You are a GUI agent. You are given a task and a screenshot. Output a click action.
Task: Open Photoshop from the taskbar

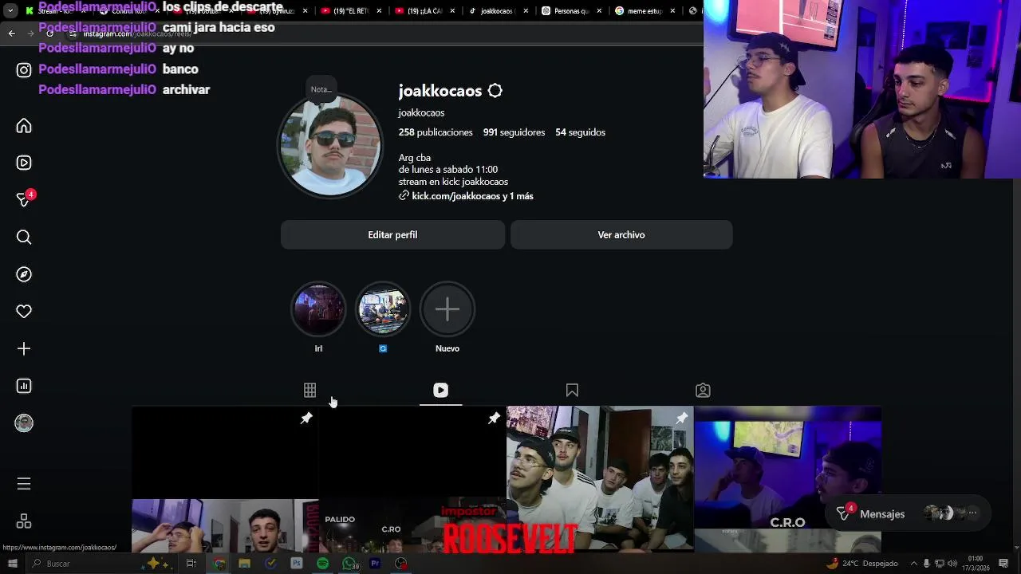tap(297, 564)
